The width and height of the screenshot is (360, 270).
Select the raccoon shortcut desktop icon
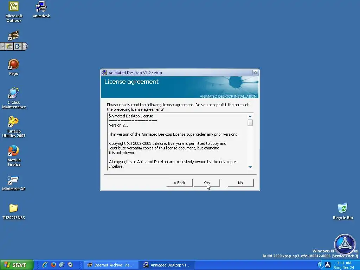point(14,36)
